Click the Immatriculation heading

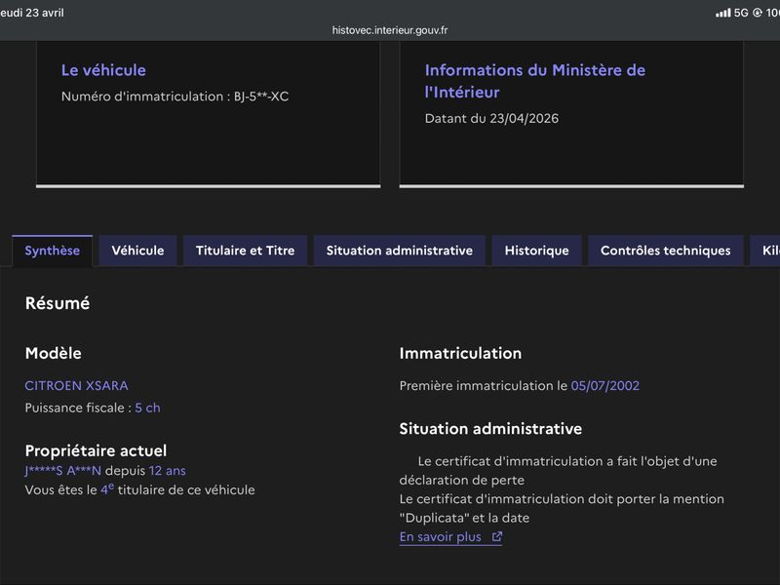[x=460, y=353]
